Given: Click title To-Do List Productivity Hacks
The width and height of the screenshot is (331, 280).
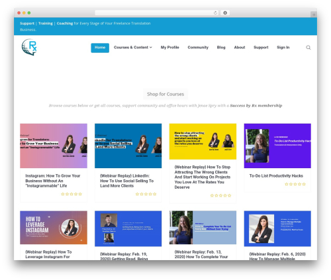Looking at the screenshot, I should (x=276, y=176).
